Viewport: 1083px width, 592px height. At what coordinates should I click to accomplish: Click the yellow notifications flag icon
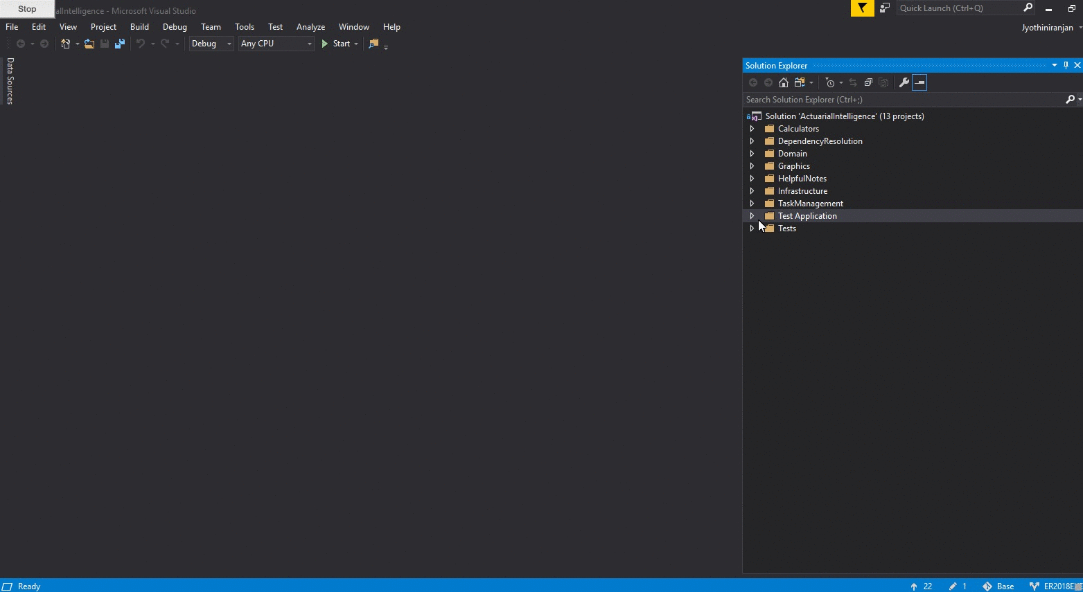click(862, 8)
